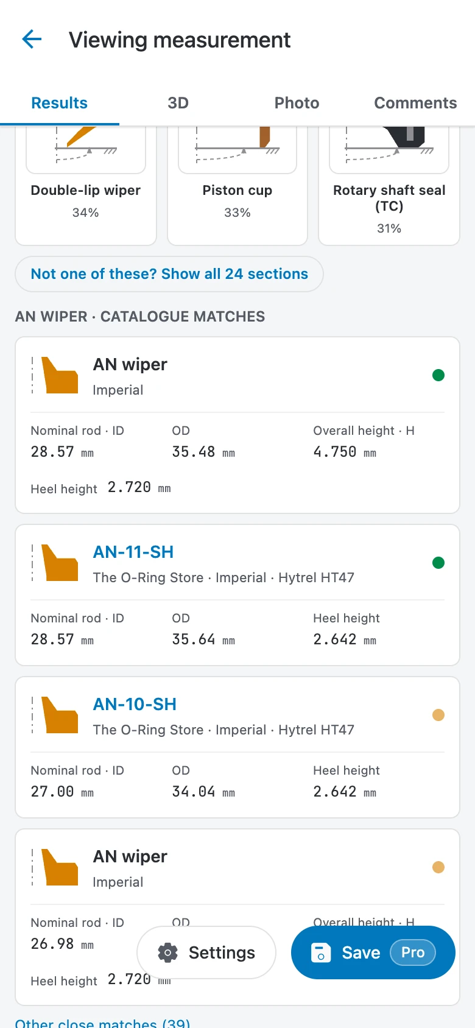475x1028 pixels.
Task: Click the 26.98 mm nominal rod value
Action: (62, 944)
